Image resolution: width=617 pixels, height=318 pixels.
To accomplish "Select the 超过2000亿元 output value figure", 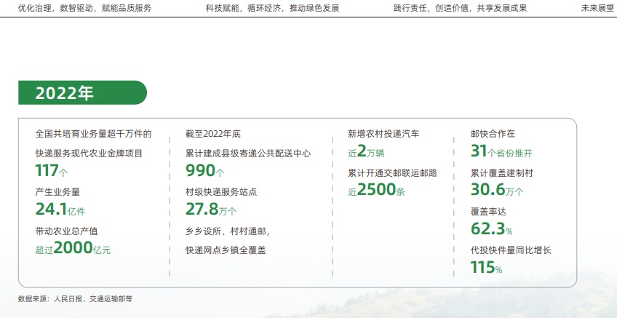I will point(73,249).
